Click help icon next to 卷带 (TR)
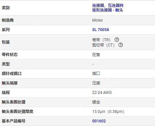Screen dimensions: 155x126 pyautogui.click(x=117, y=40)
